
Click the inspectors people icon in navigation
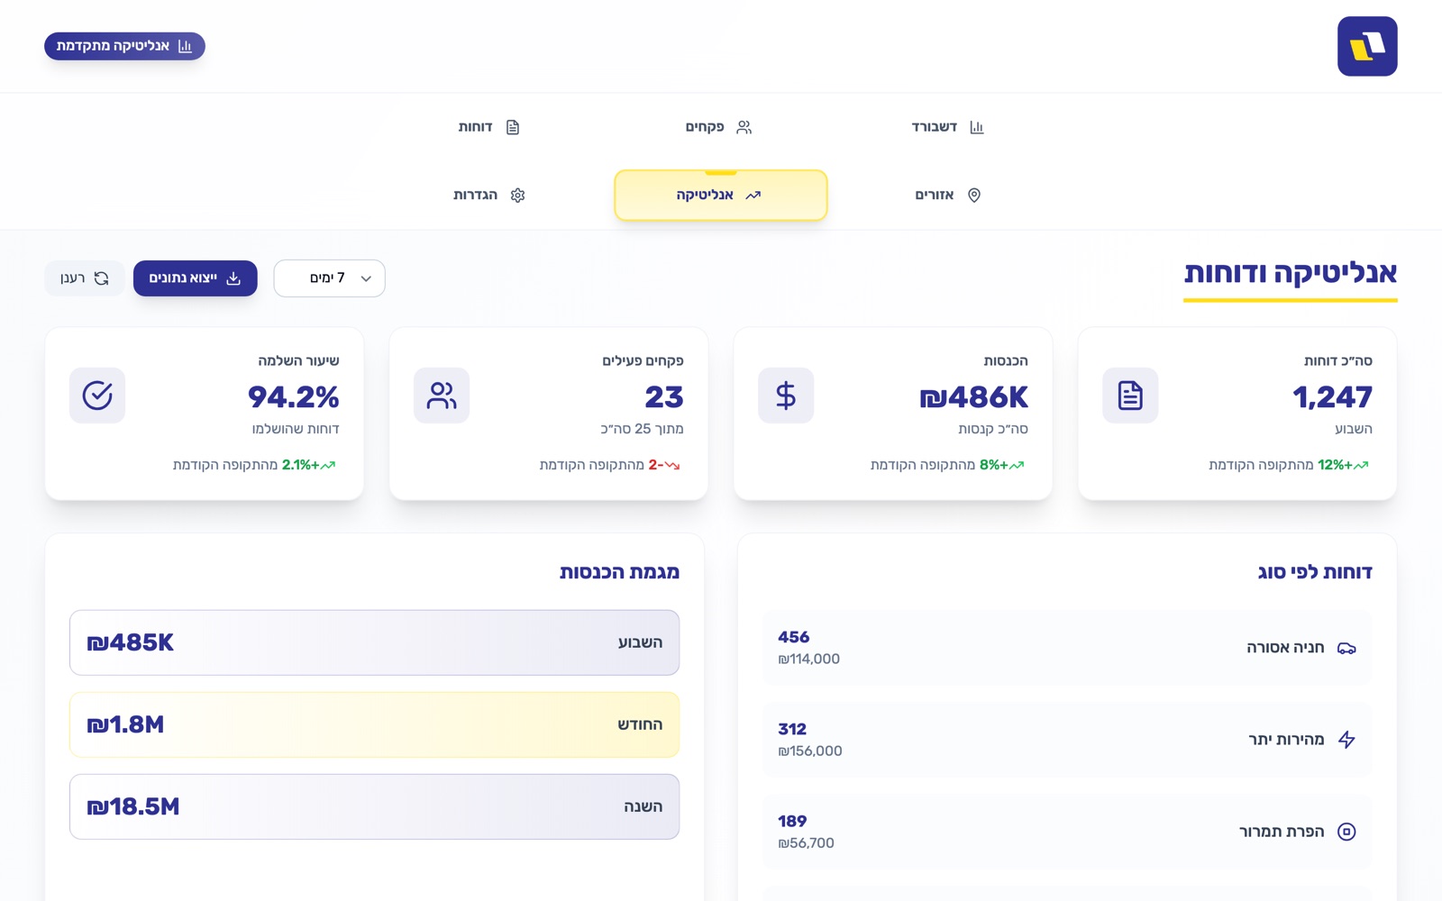[744, 127]
